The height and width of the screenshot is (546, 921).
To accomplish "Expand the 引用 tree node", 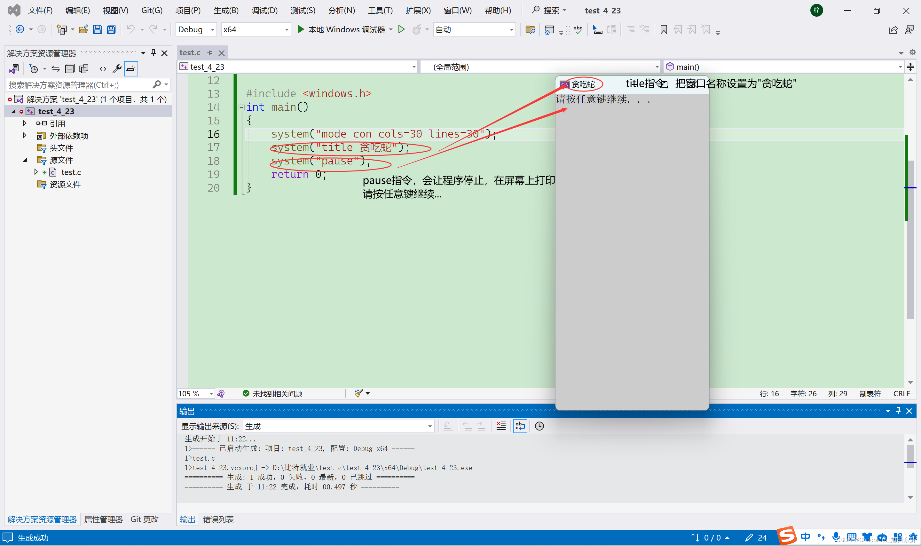I will (25, 123).
